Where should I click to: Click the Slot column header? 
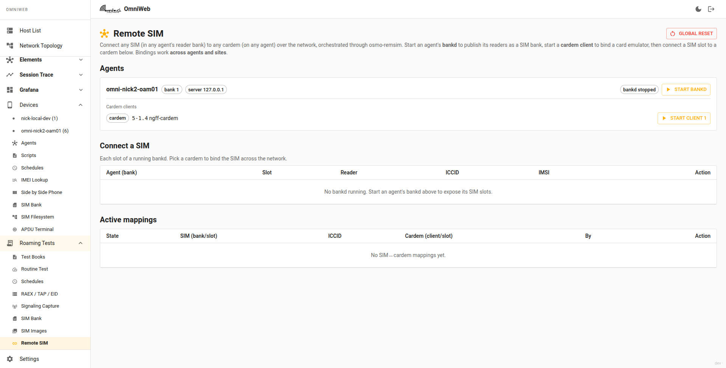point(267,172)
